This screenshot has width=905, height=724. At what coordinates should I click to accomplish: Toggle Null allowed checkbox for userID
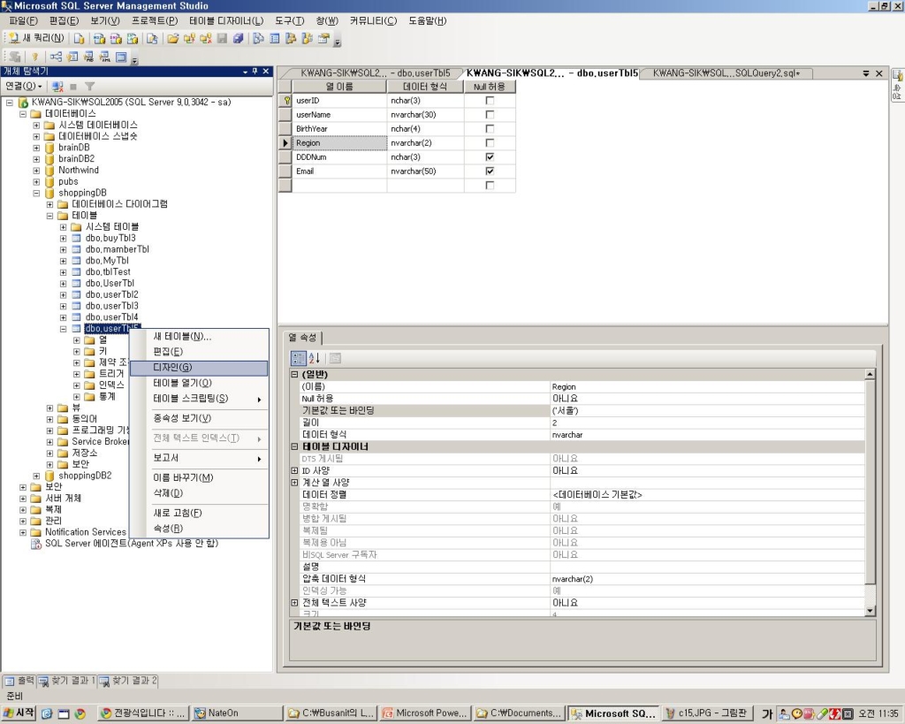click(x=490, y=101)
